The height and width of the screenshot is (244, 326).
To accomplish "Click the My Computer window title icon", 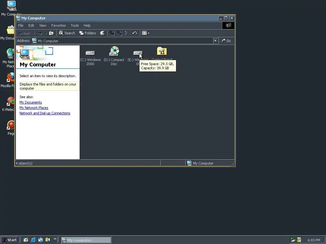I will tap(18, 18).
